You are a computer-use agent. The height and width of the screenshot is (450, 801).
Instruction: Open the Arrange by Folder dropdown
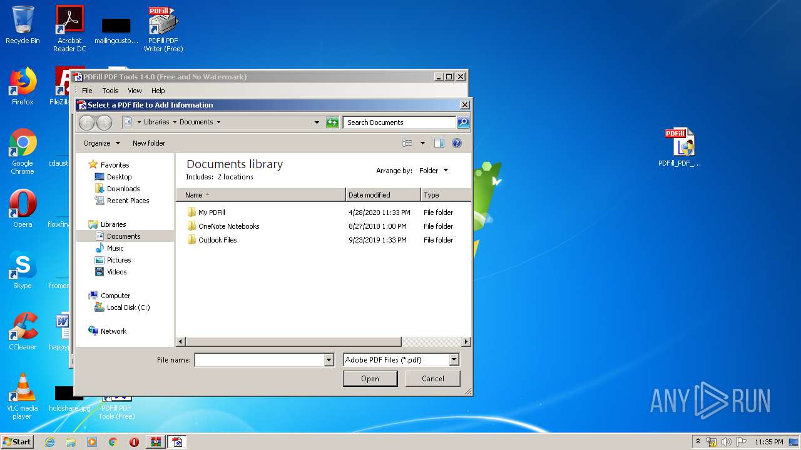click(434, 171)
